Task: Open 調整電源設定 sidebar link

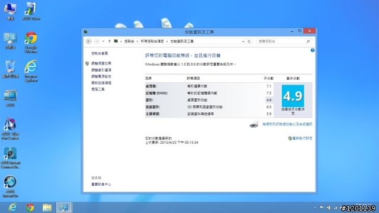Action: click(101, 76)
